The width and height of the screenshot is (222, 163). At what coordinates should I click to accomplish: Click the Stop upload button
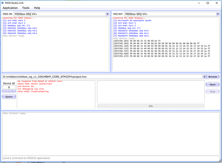click(213, 92)
